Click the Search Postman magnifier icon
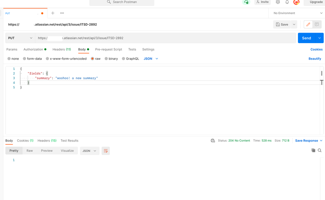This screenshot has height=200, width=325. 109,2
